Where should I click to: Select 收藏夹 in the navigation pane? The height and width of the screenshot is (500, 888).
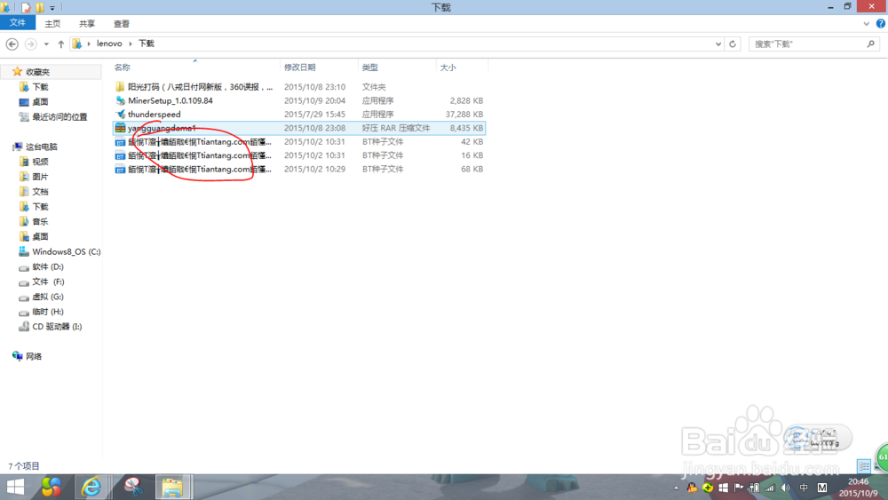coord(37,72)
